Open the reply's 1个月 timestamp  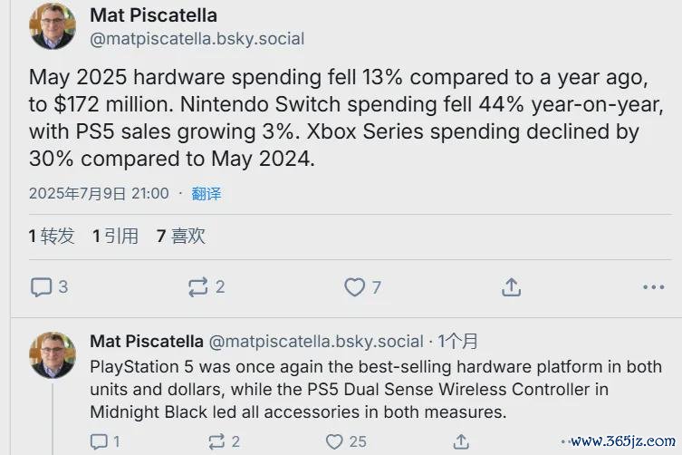tap(458, 342)
